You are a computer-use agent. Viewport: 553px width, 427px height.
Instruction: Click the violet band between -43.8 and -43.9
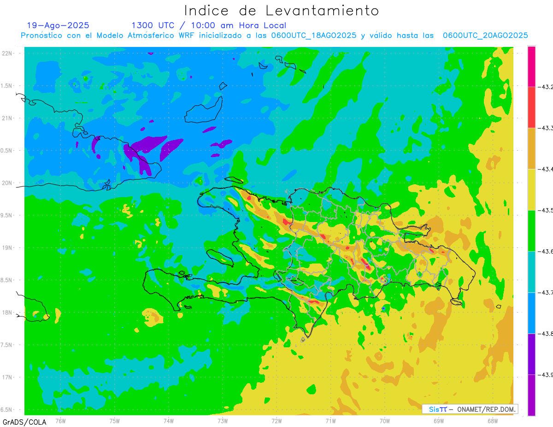point(531,354)
